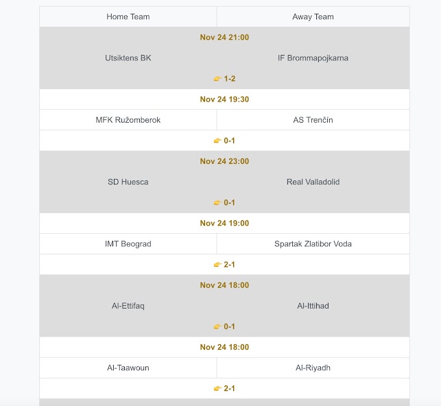Click the Nov 24 23:00 match time
The width and height of the screenshot is (441, 406).
[224, 161]
